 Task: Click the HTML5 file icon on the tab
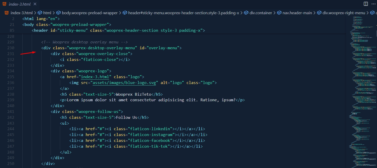(5, 4)
